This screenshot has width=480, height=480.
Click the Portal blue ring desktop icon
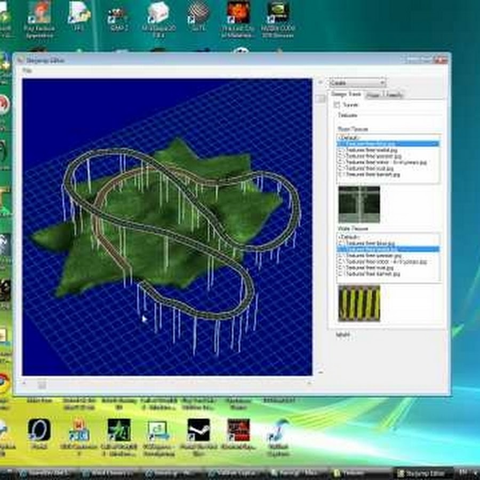point(39,429)
